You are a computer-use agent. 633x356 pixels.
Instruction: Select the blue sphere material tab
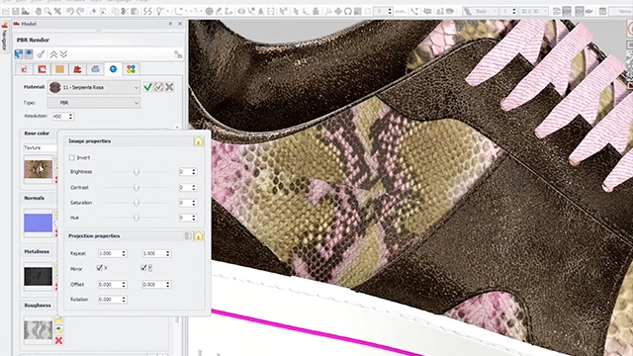(x=113, y=69)
